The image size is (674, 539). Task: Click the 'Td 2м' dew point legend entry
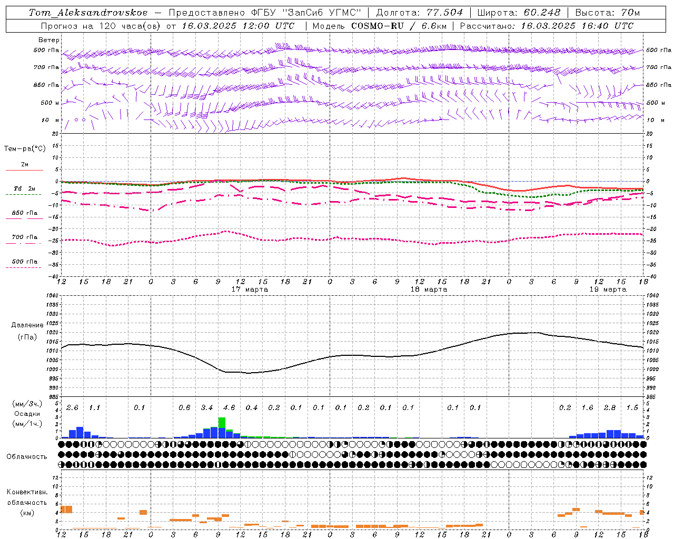click(x=24, y=188)
